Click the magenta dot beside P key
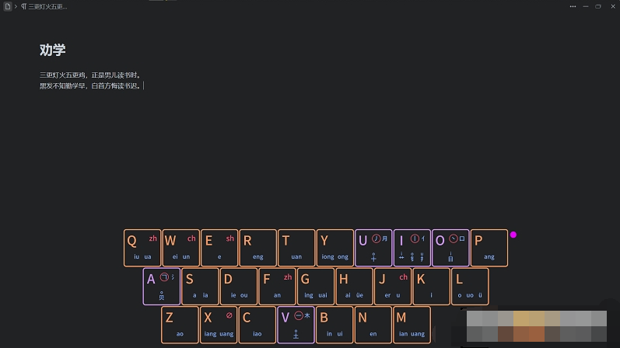The height and width of the screenshot is (348, 620). [513, 235]
